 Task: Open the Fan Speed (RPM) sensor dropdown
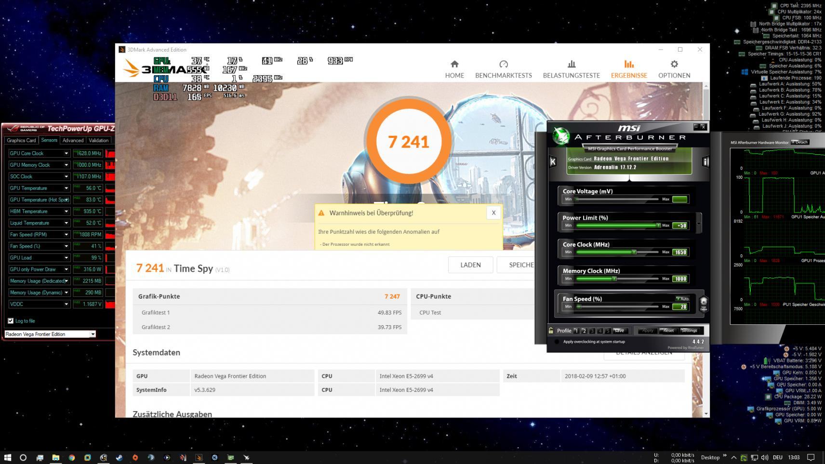(67, 235)
